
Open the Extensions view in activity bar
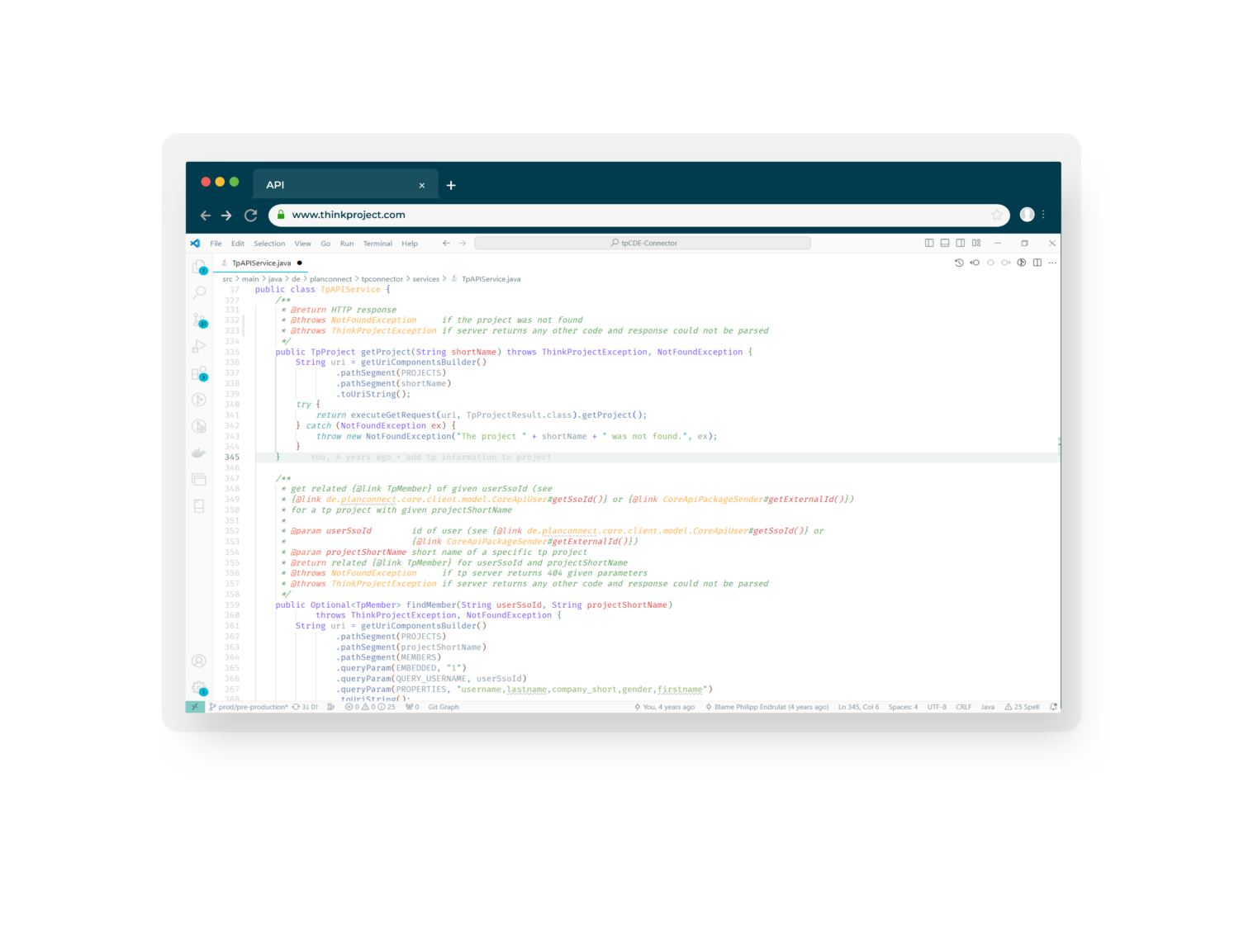(199, 373)
